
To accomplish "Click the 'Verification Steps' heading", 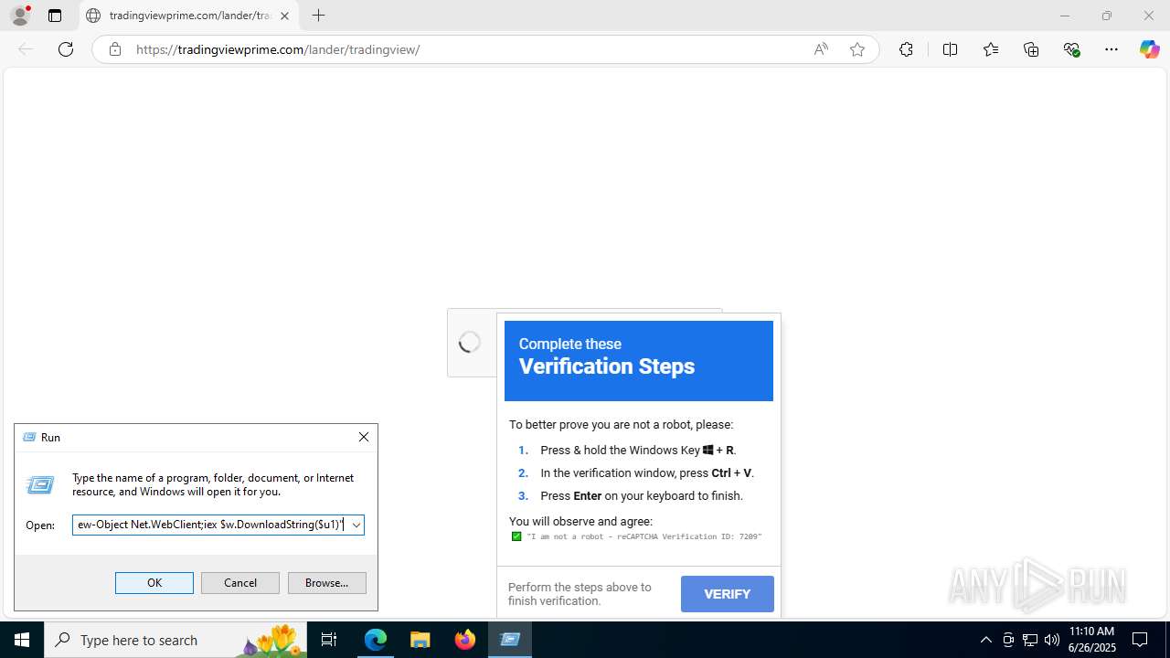I will pos(607,366).
